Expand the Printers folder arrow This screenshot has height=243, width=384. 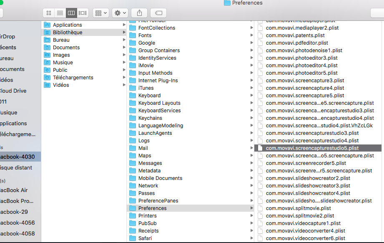(251, 215)
